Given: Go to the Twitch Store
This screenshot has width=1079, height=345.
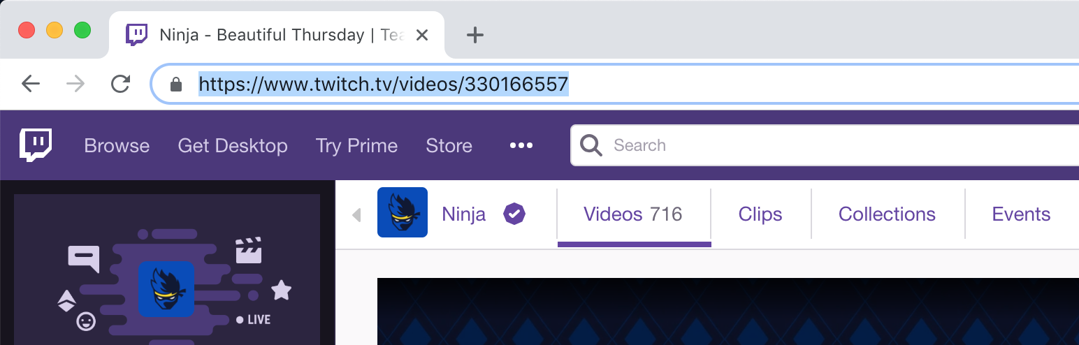Looking at the screenshot, I should 449,145.
